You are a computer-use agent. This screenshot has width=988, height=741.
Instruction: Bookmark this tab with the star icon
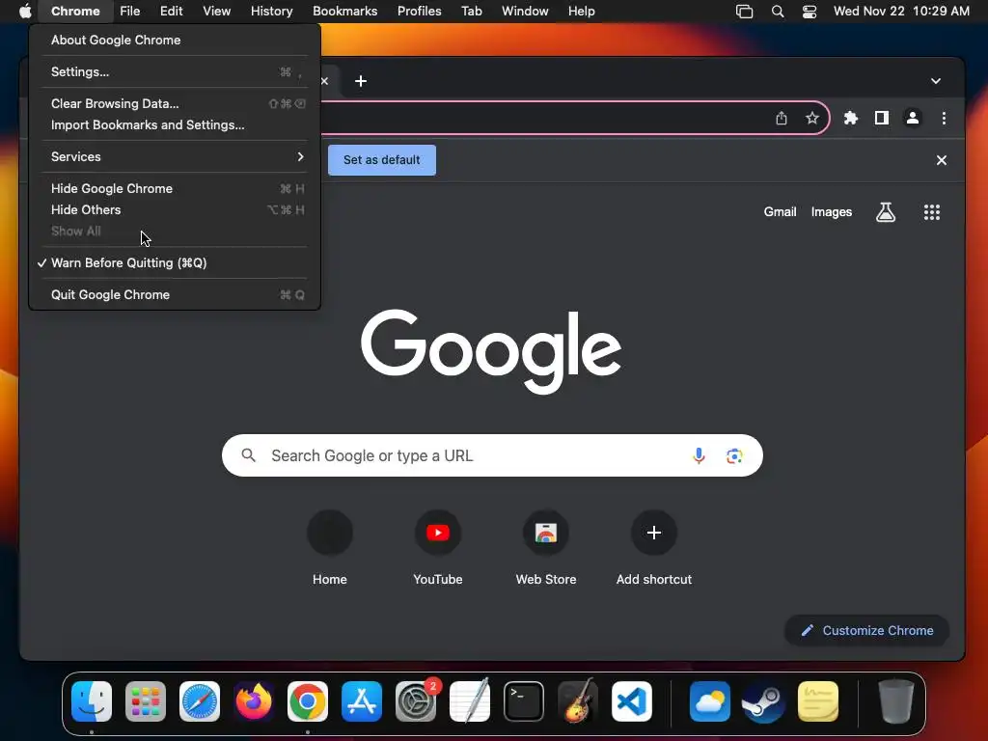click(812, 118)
